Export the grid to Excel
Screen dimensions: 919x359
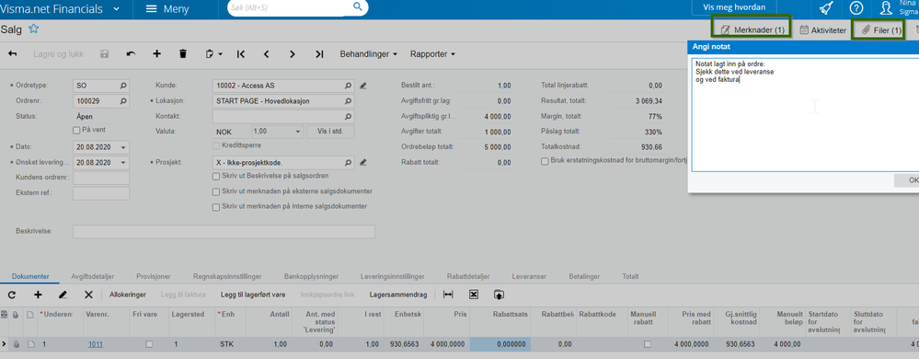[474, 295]
